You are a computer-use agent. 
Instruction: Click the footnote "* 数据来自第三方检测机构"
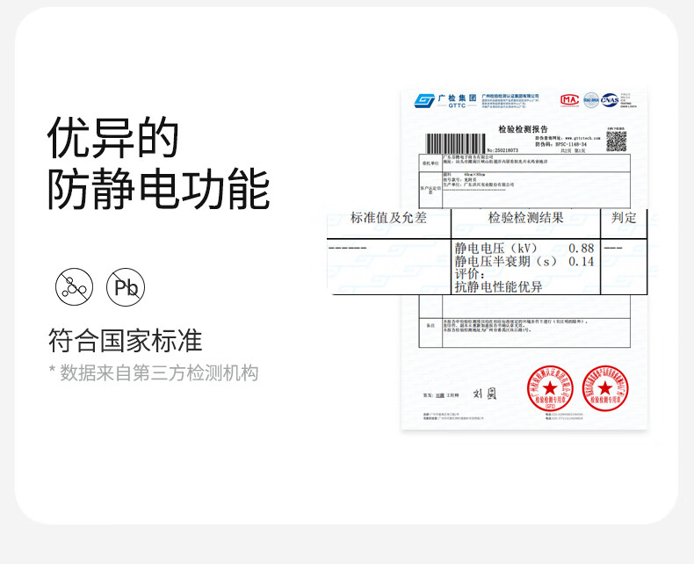(154, 372)
